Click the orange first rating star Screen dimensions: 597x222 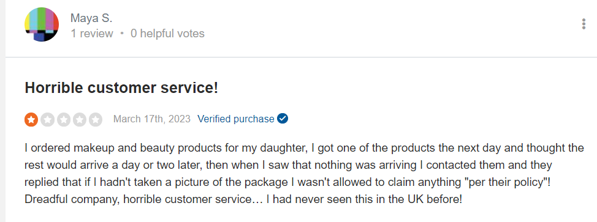coord(31,119)
